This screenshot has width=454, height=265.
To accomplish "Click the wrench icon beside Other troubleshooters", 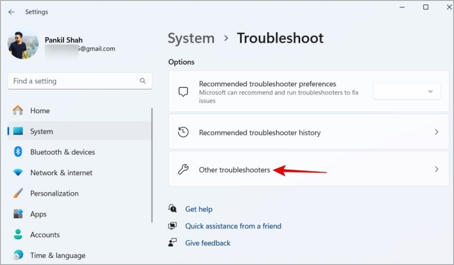I will click(x=183, y=169).
